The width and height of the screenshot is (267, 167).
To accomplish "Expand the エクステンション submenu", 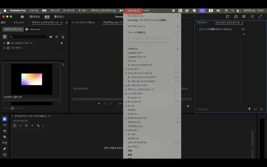I will point(152,26).
